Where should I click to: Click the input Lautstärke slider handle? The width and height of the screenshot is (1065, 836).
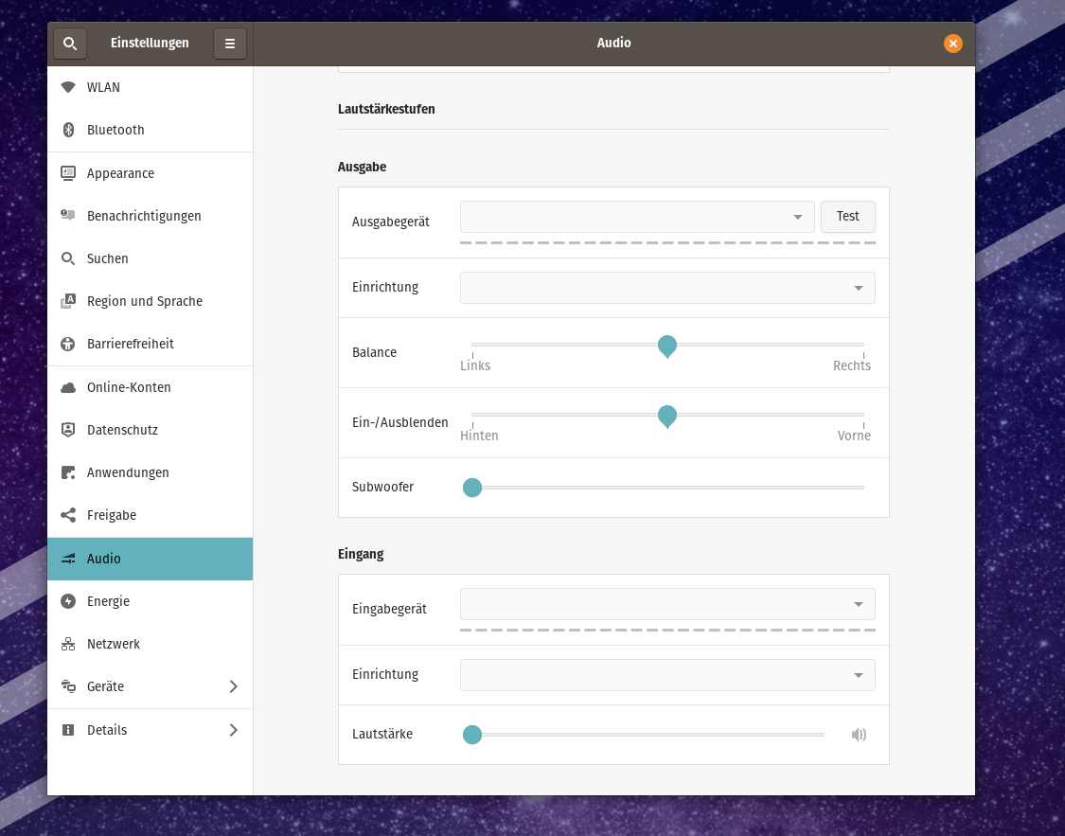point(472,735)
